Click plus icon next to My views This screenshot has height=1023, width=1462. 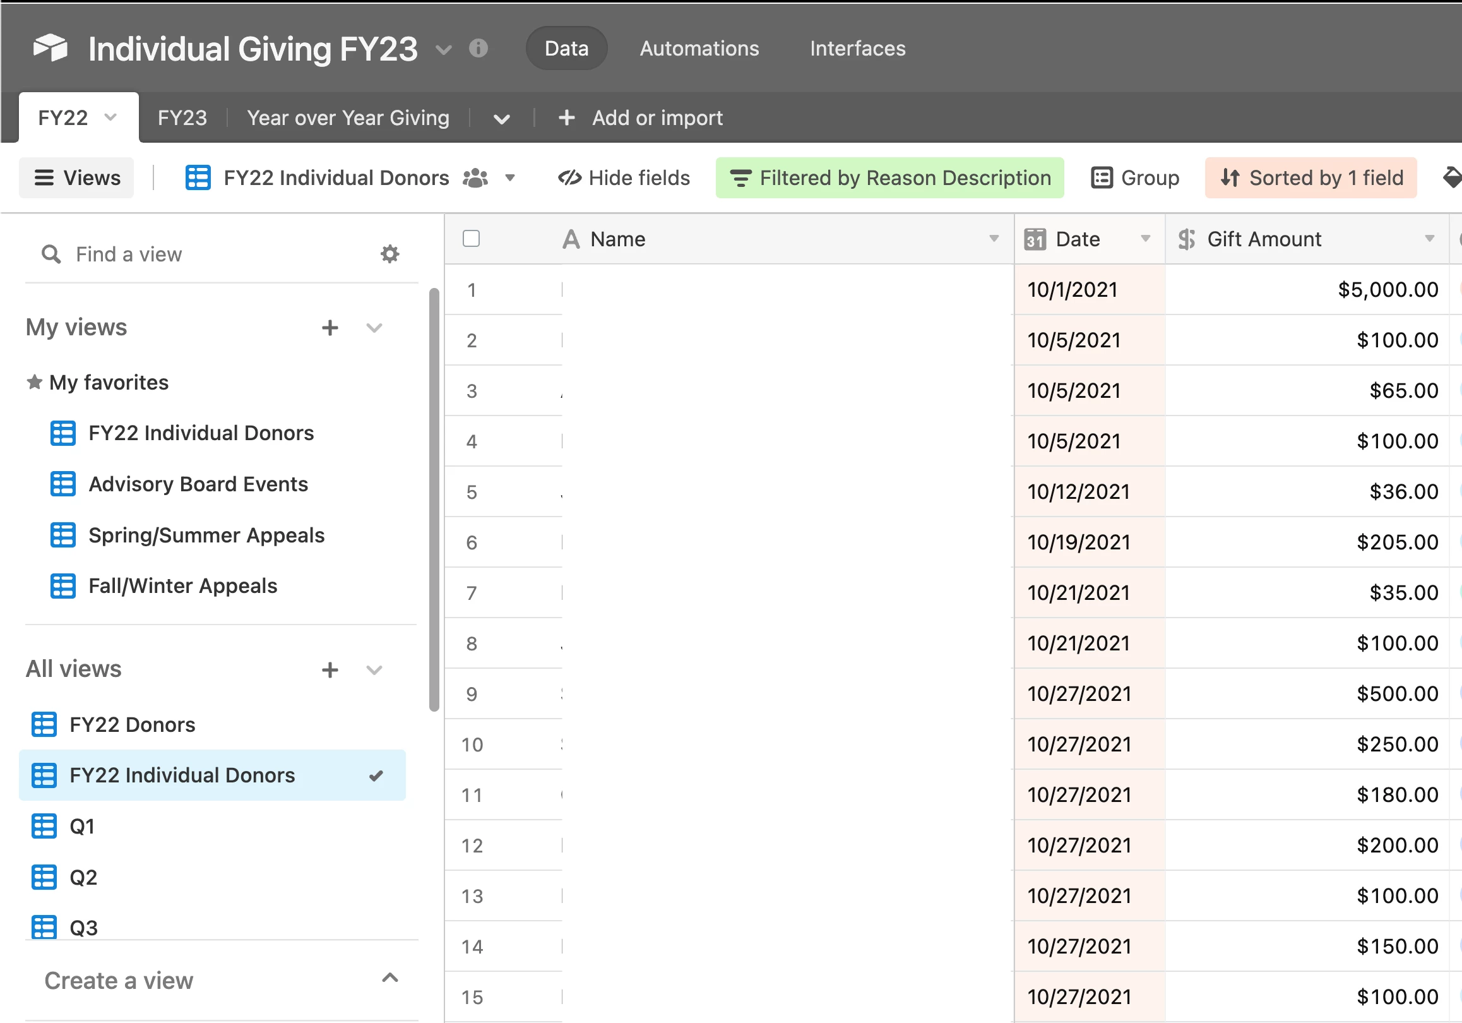(x=330, y=327)
